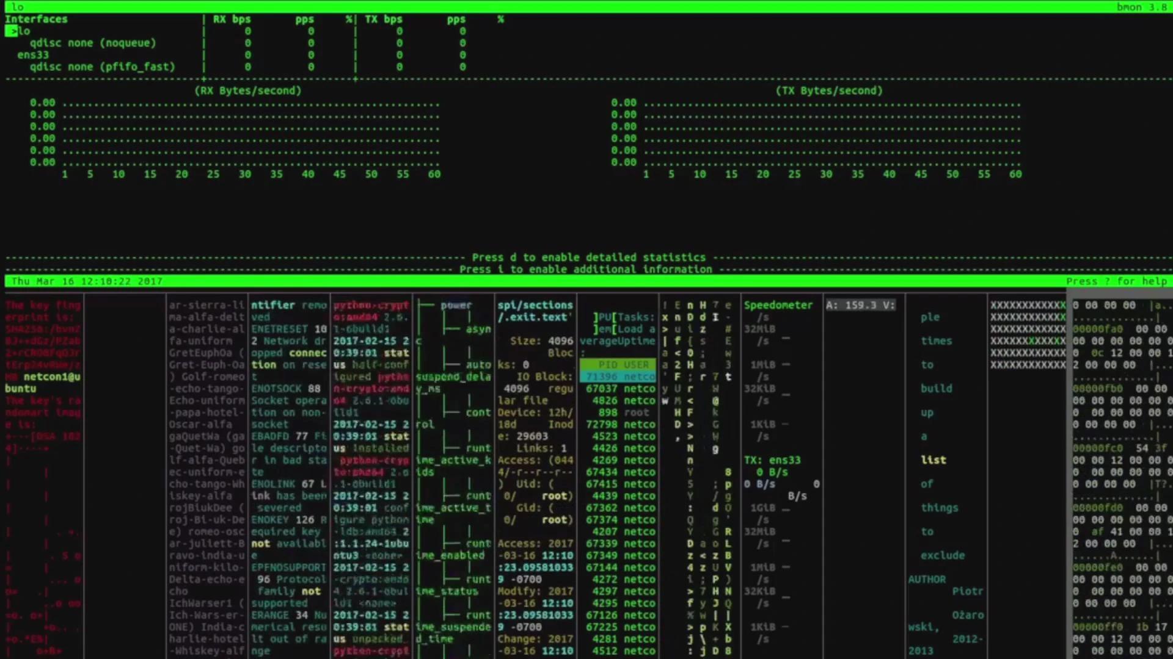Click the RX bps column header
Viewport: 1173px width, 659px height.
[232, 20]
